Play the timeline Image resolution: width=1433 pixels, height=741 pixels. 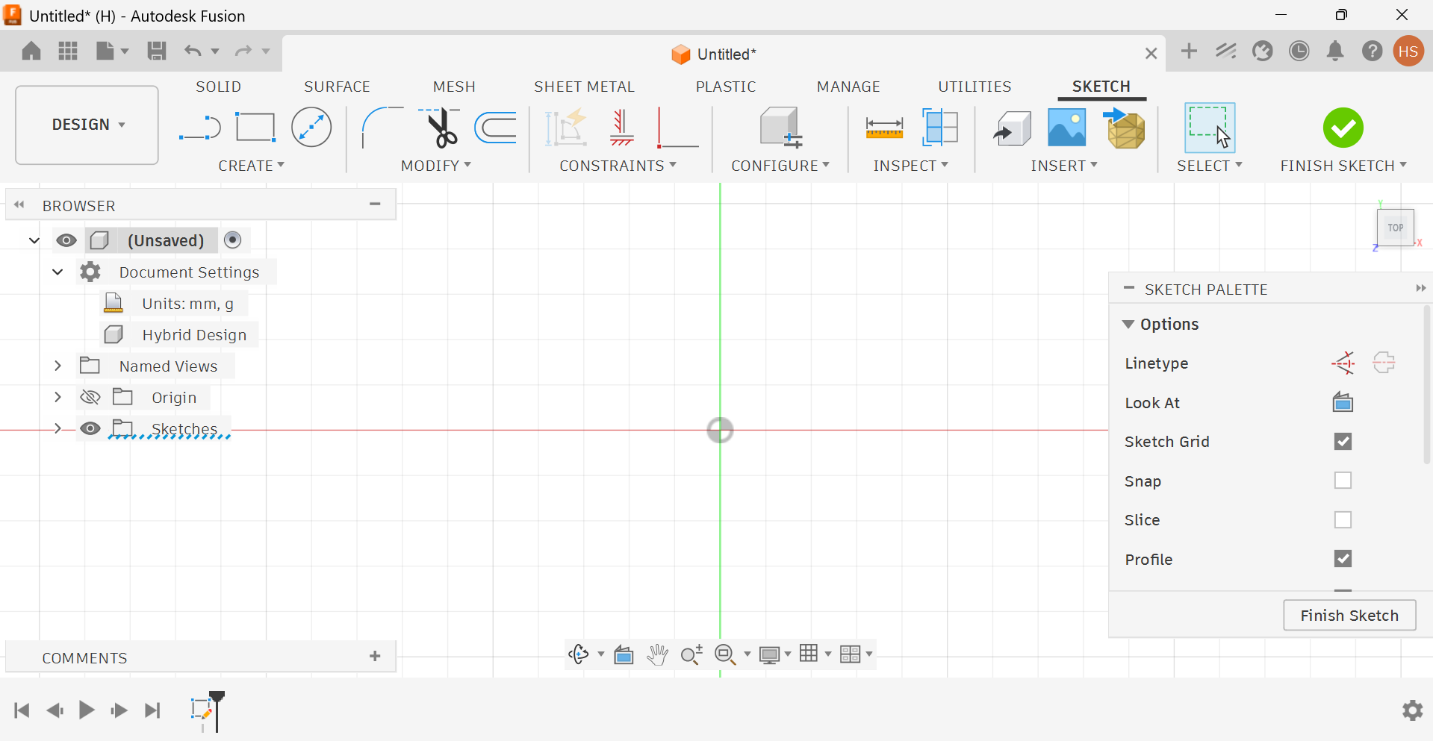[x=87, y=710]
